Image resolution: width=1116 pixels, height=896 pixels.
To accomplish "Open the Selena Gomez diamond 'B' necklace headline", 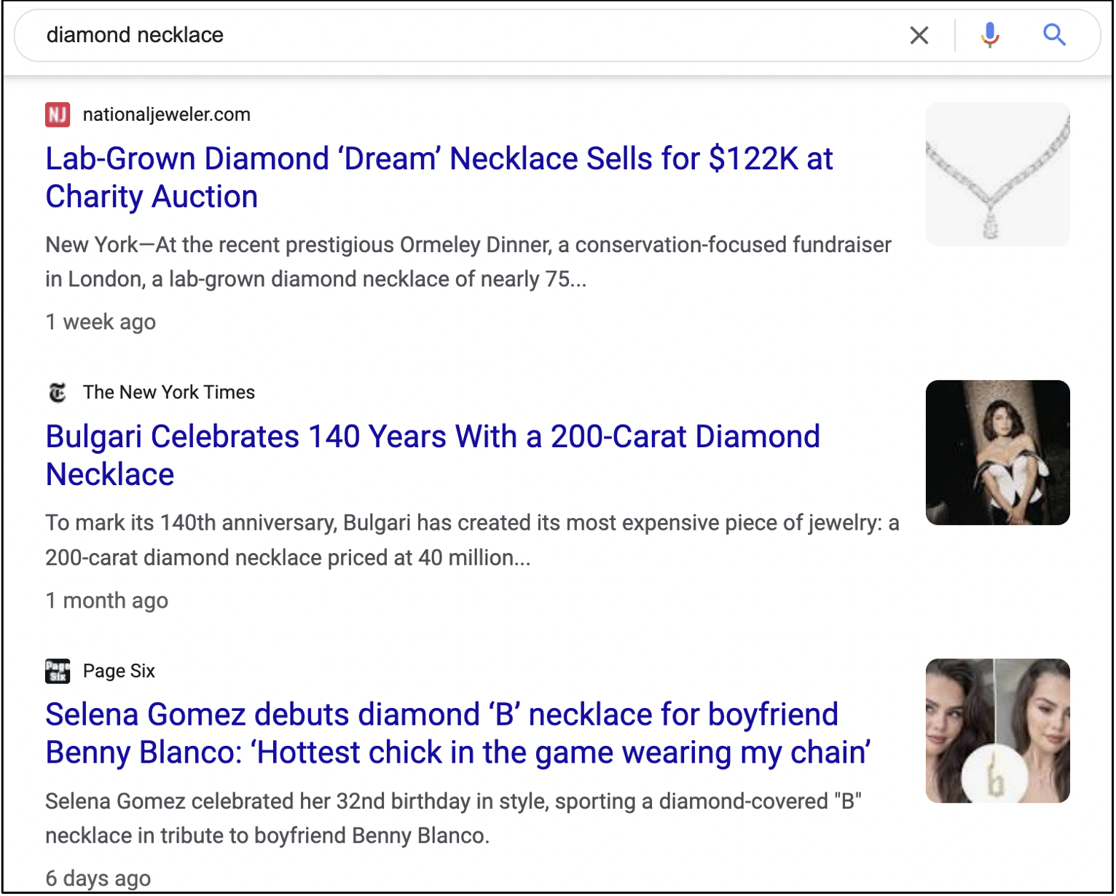I will [x=457, y=734].
